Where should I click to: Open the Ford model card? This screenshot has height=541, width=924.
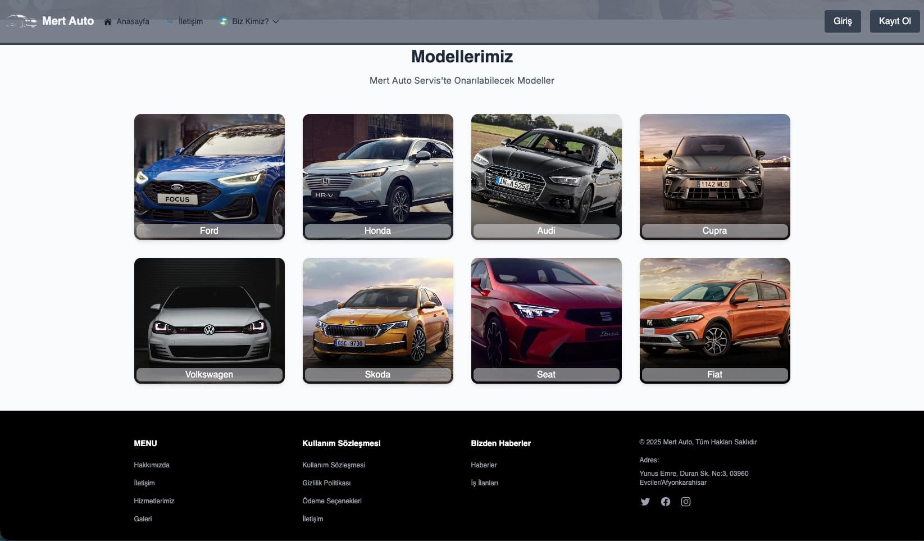point(209,176)
